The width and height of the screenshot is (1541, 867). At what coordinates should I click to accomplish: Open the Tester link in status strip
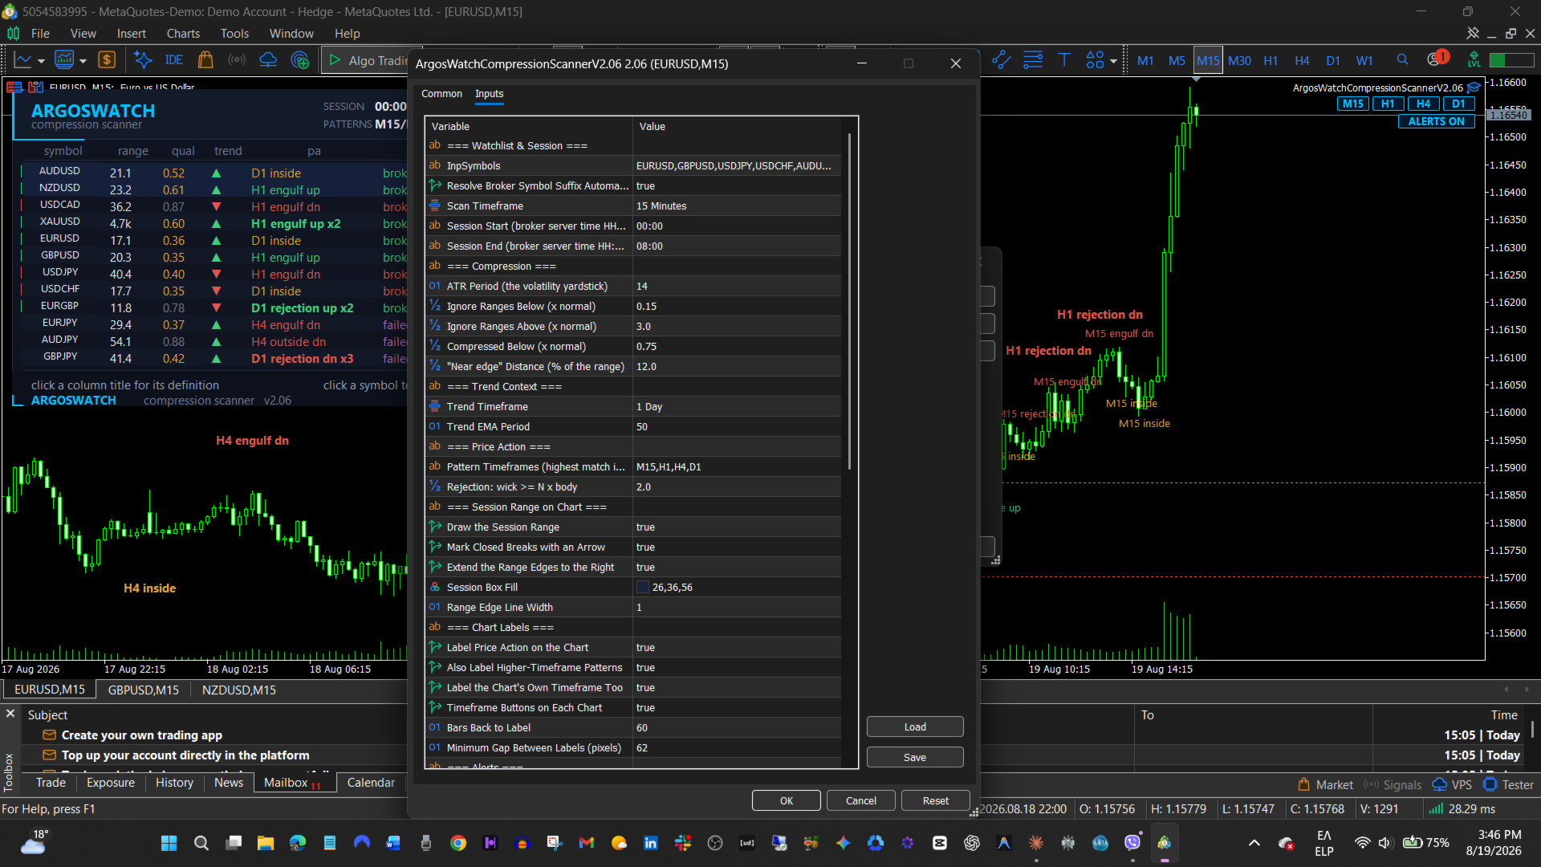click(x=1509, y=785)
